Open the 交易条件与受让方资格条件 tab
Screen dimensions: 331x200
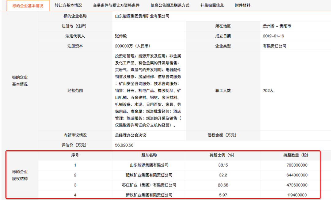116,5
